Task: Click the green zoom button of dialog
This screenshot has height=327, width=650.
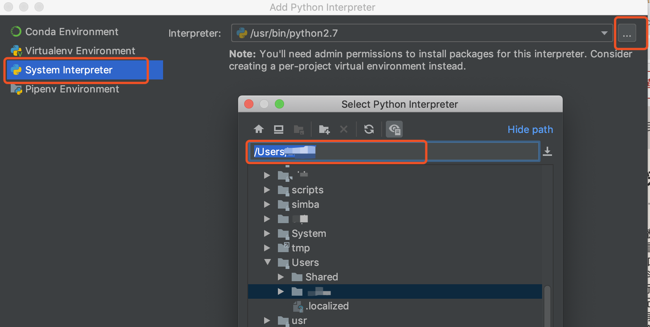Action: point(279,104)
